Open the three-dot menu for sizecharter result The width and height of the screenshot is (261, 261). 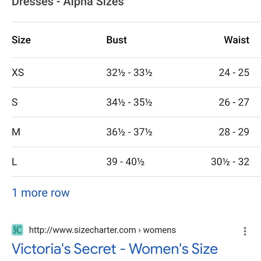tap(245, 231)
